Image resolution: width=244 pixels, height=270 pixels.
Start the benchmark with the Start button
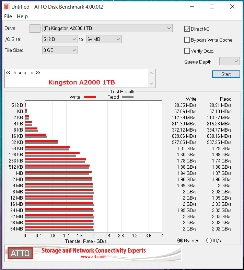226,74
